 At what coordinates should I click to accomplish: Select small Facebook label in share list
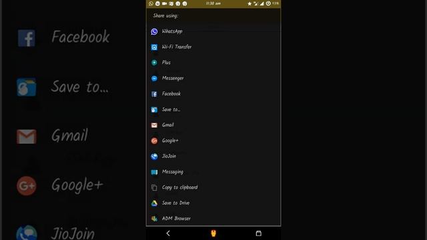click(x=171, y=93)
